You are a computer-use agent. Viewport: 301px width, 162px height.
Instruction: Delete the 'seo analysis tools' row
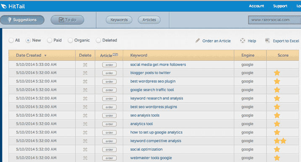pyautogui.click(x=85, y=115)
